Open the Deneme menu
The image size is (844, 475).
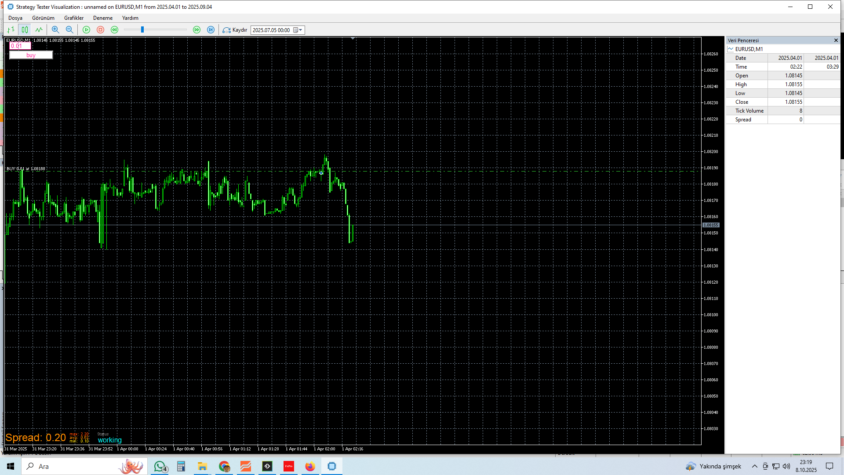[103, 18]
